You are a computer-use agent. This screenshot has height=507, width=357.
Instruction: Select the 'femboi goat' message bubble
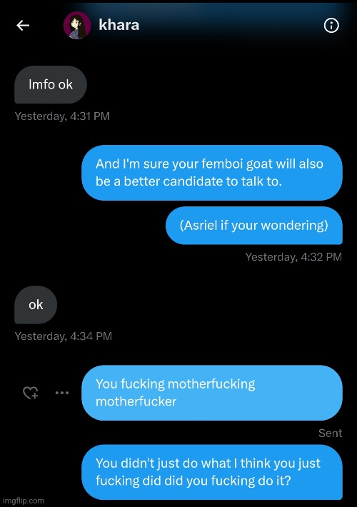click(212, 173)
